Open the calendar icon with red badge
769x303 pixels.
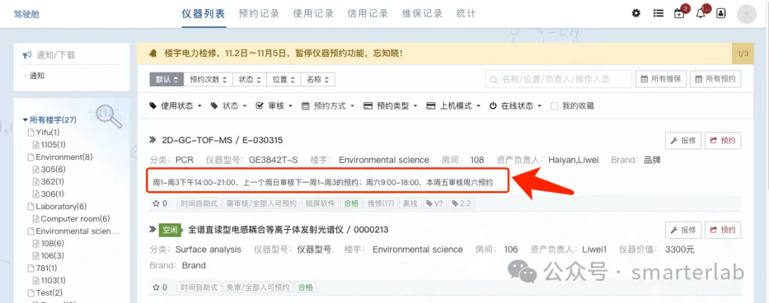coord(679,14)
